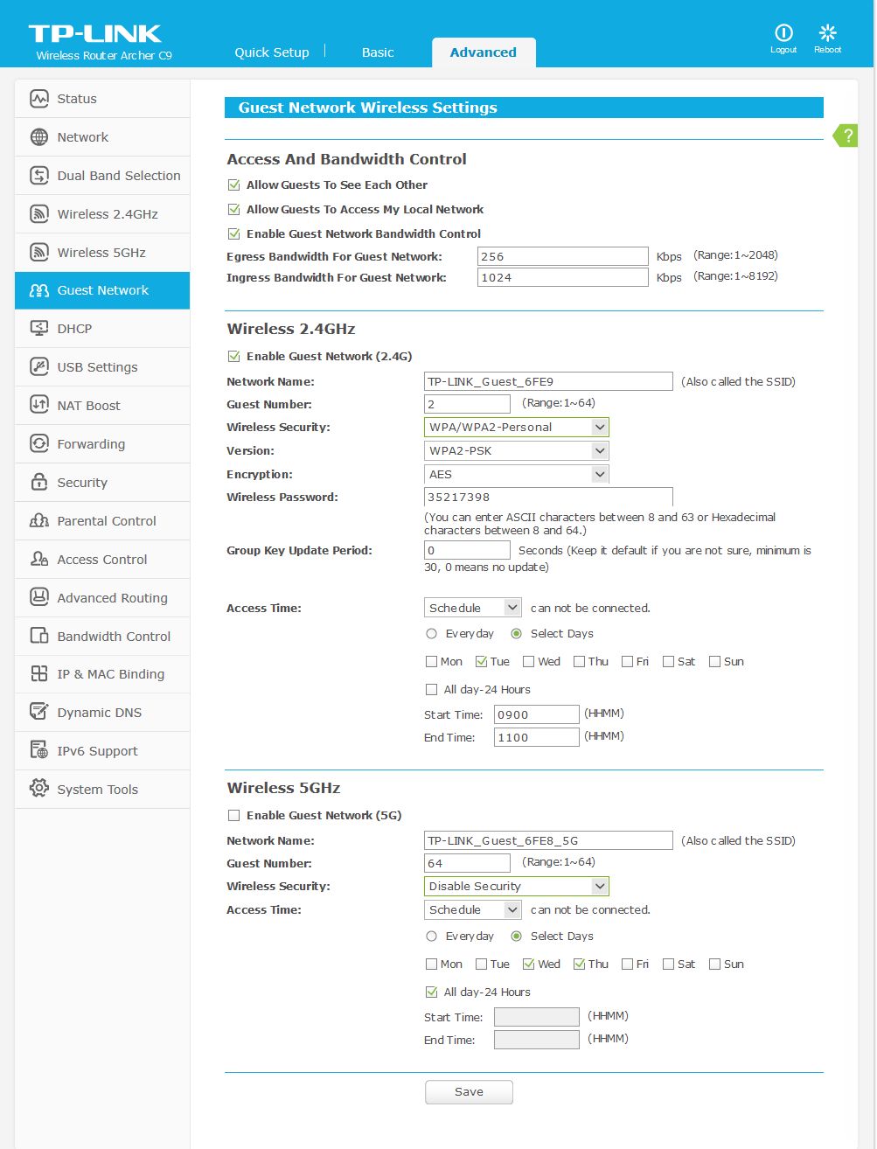Click the Logout icon
877x1149 pixels.
[783, 33]
